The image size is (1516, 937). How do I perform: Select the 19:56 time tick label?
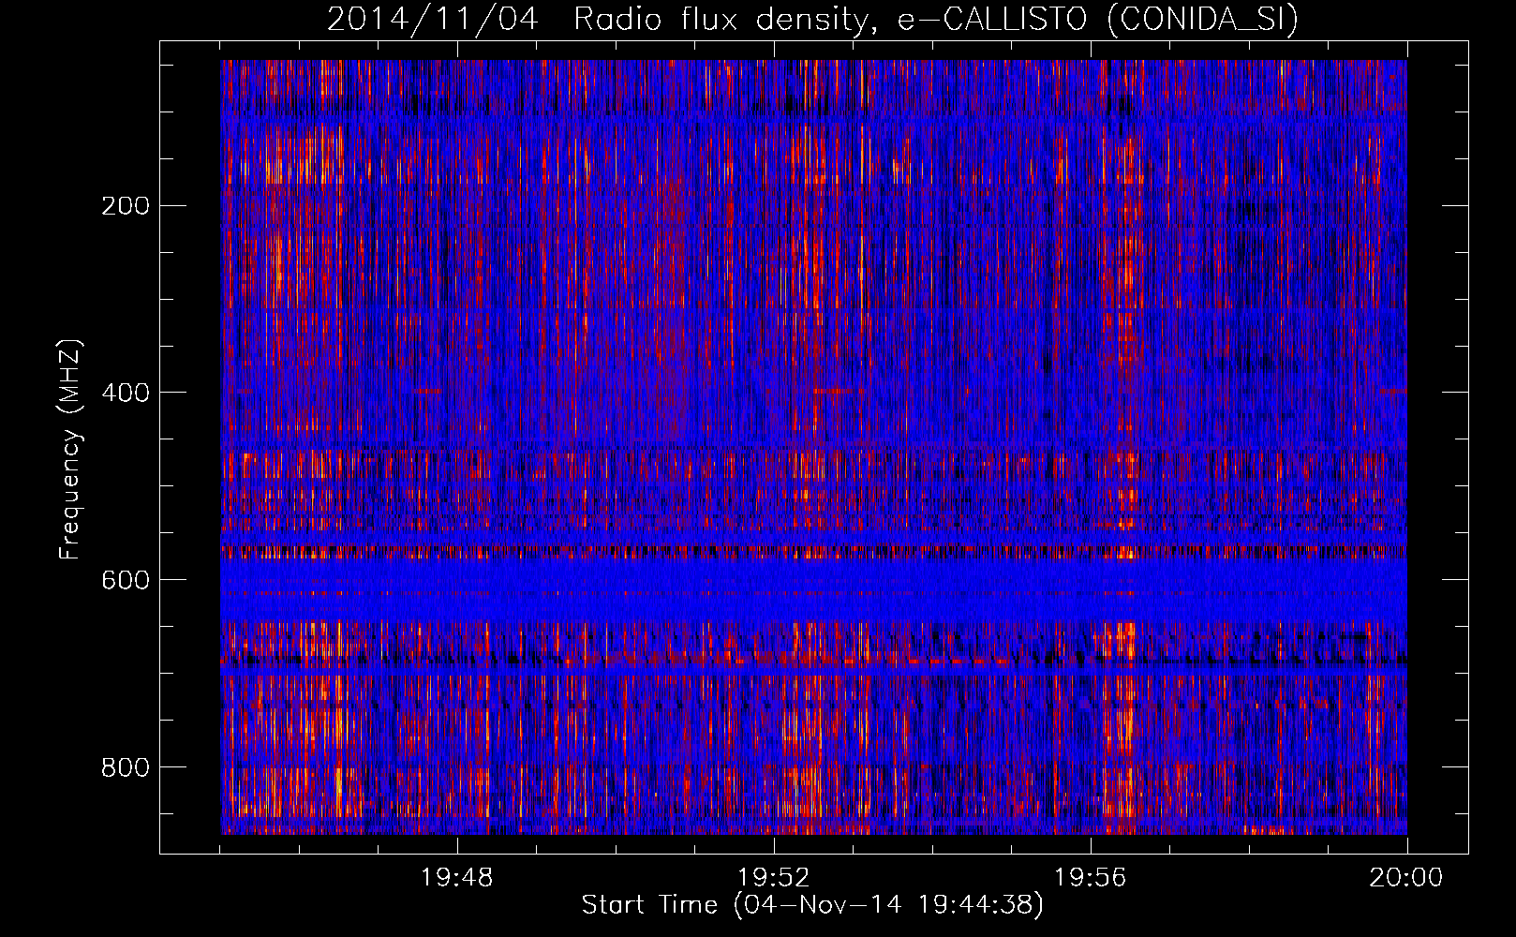1091,878
